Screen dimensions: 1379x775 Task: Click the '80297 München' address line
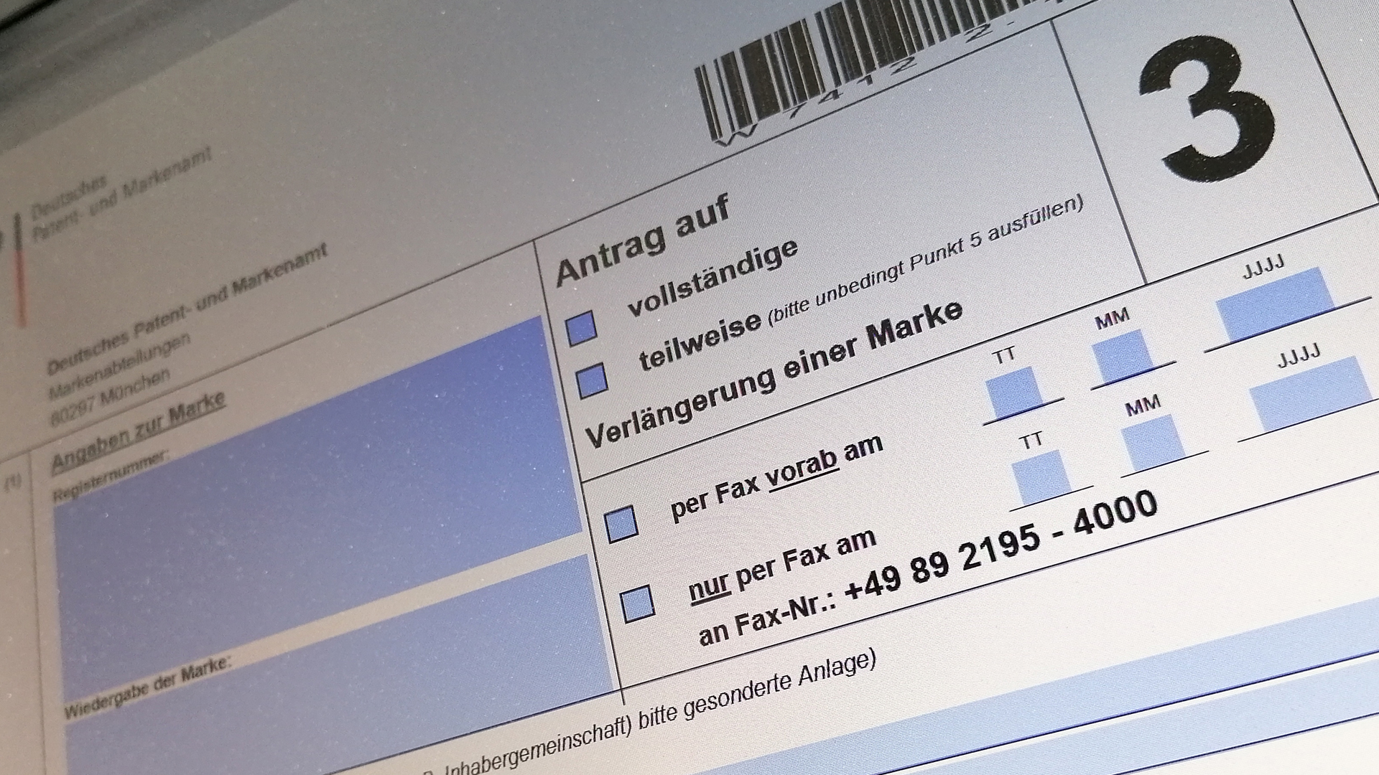110,398
